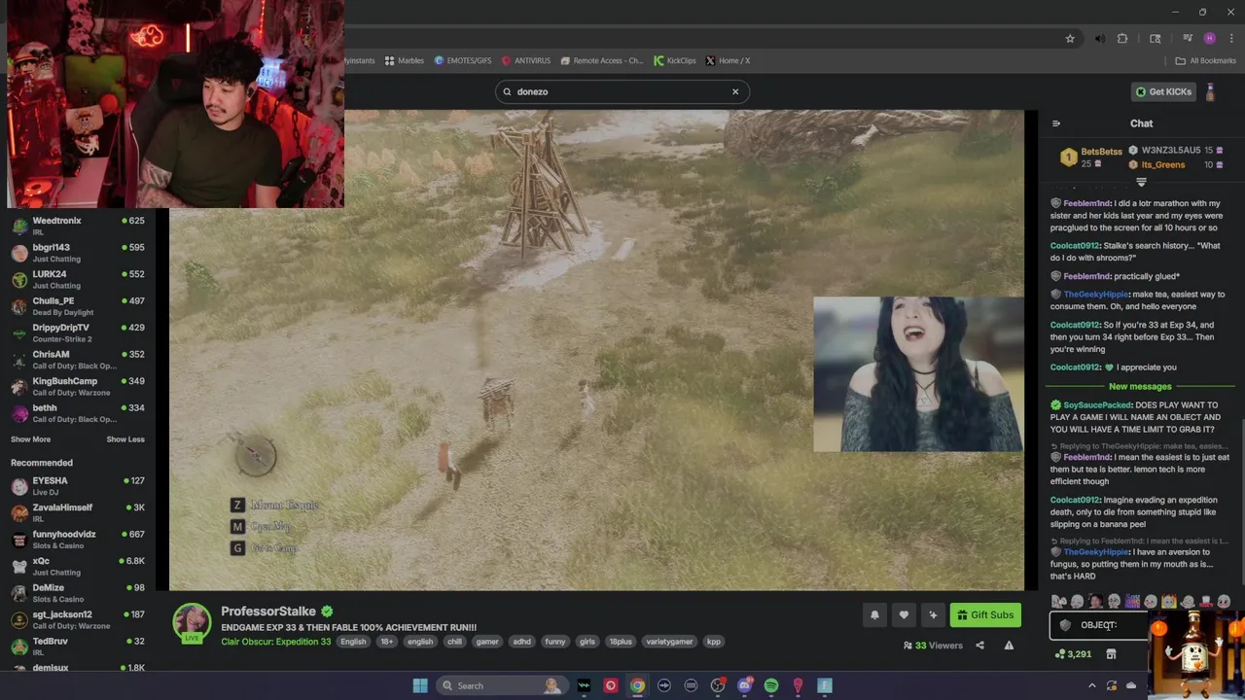Open the bethh channel in the sidebar
1245x700 pixels.
point(77,412)
